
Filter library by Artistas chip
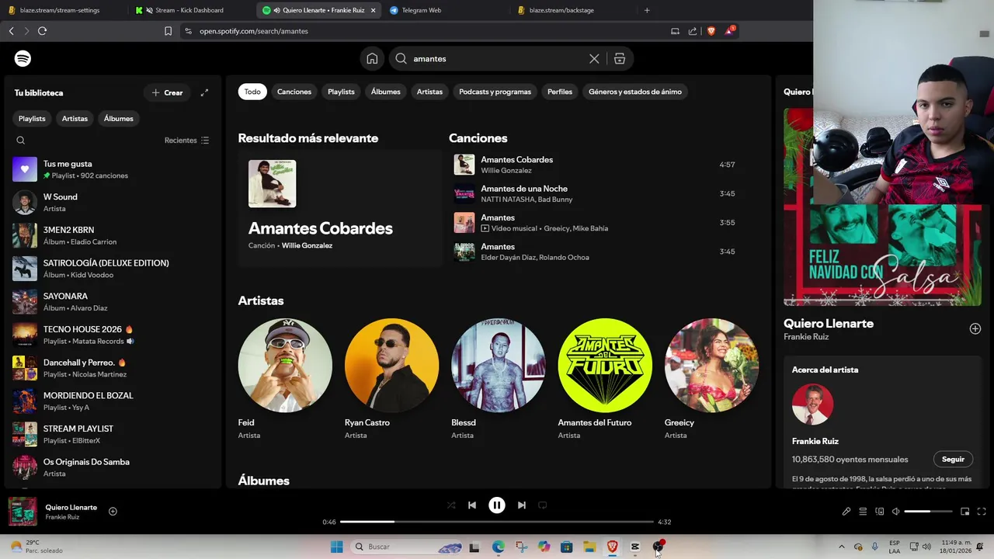(x=75, y=119)
